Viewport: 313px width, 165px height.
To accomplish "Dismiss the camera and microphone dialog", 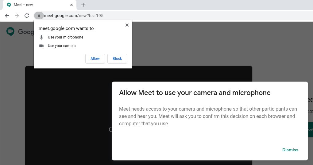I will 290,150.
